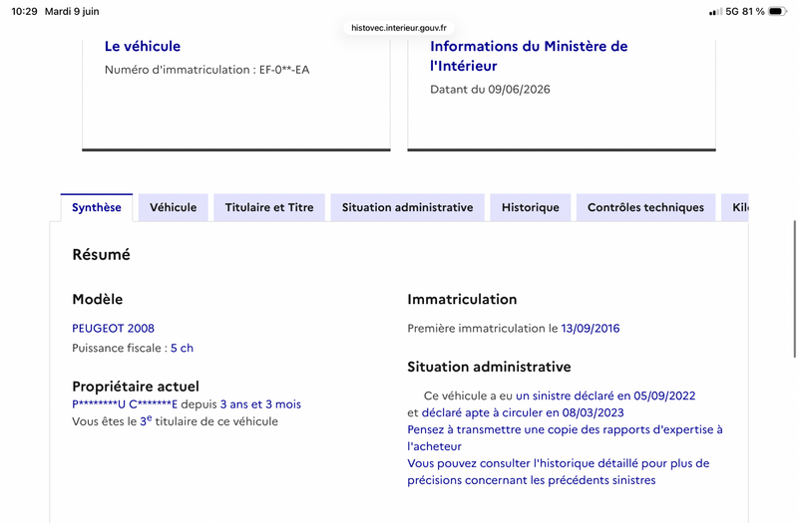Click the first registration date 13/09/2016

pyautogui.click(x=591, y=329)
